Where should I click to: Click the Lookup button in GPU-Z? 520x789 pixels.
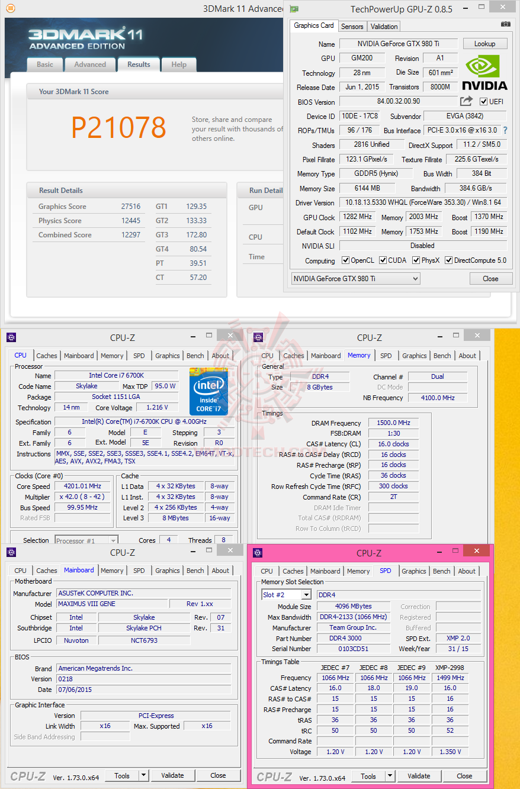pyautogui.click(x=484, y=44)
